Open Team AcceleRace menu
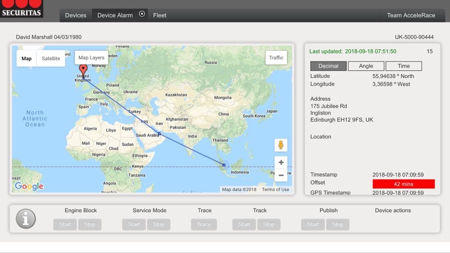The height and width of the screenshot is (253, 450). tap(411, 15)
